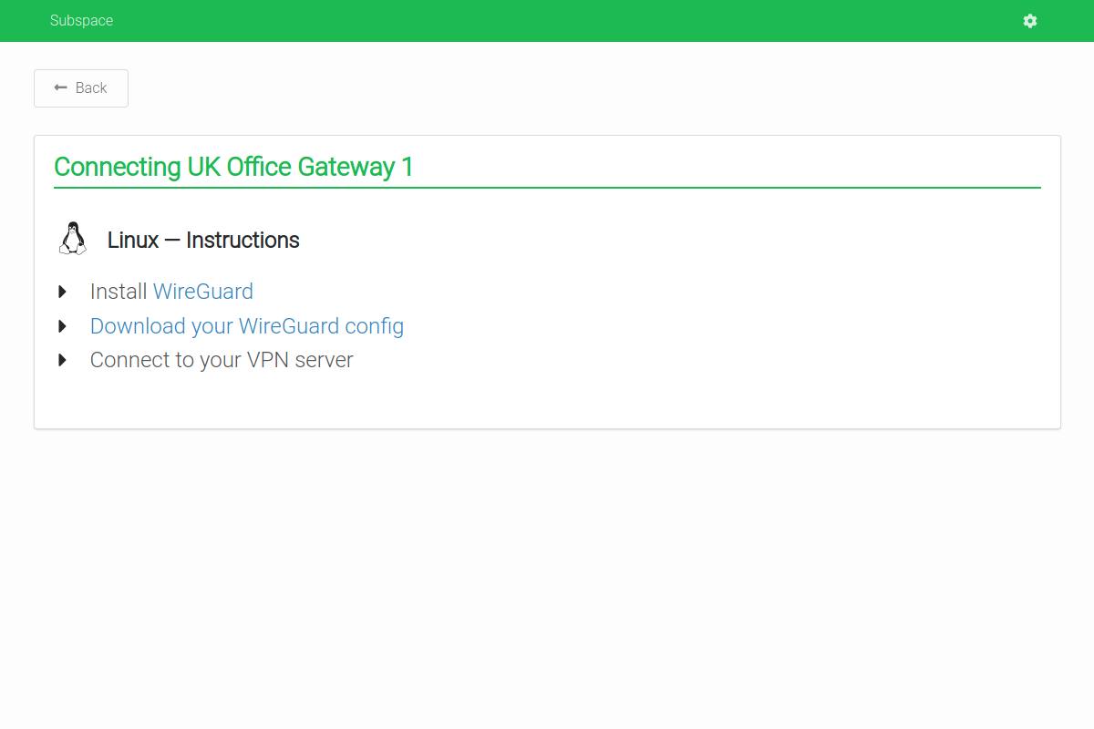This screenshot has height=729, width=1094.
Task: Click the word Install before WireGuard
Action: click(x=119, y=292)
